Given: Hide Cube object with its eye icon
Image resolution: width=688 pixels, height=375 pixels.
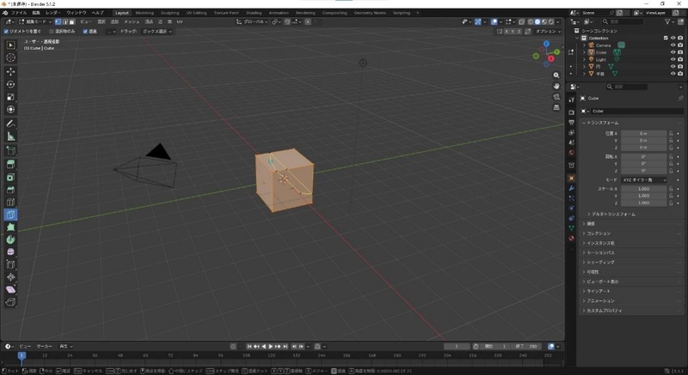Looking at the screenshot, I should (x=673, y=52).
